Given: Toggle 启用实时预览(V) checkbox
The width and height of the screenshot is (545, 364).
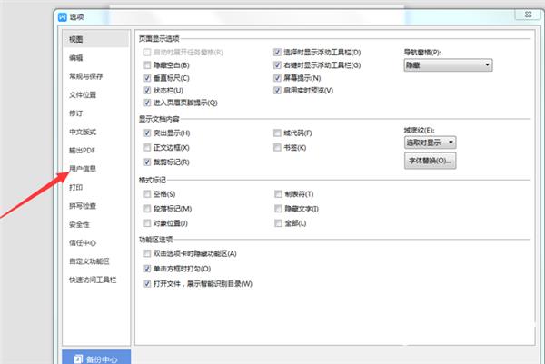Looking at the screenshot, I should point(277,90).
